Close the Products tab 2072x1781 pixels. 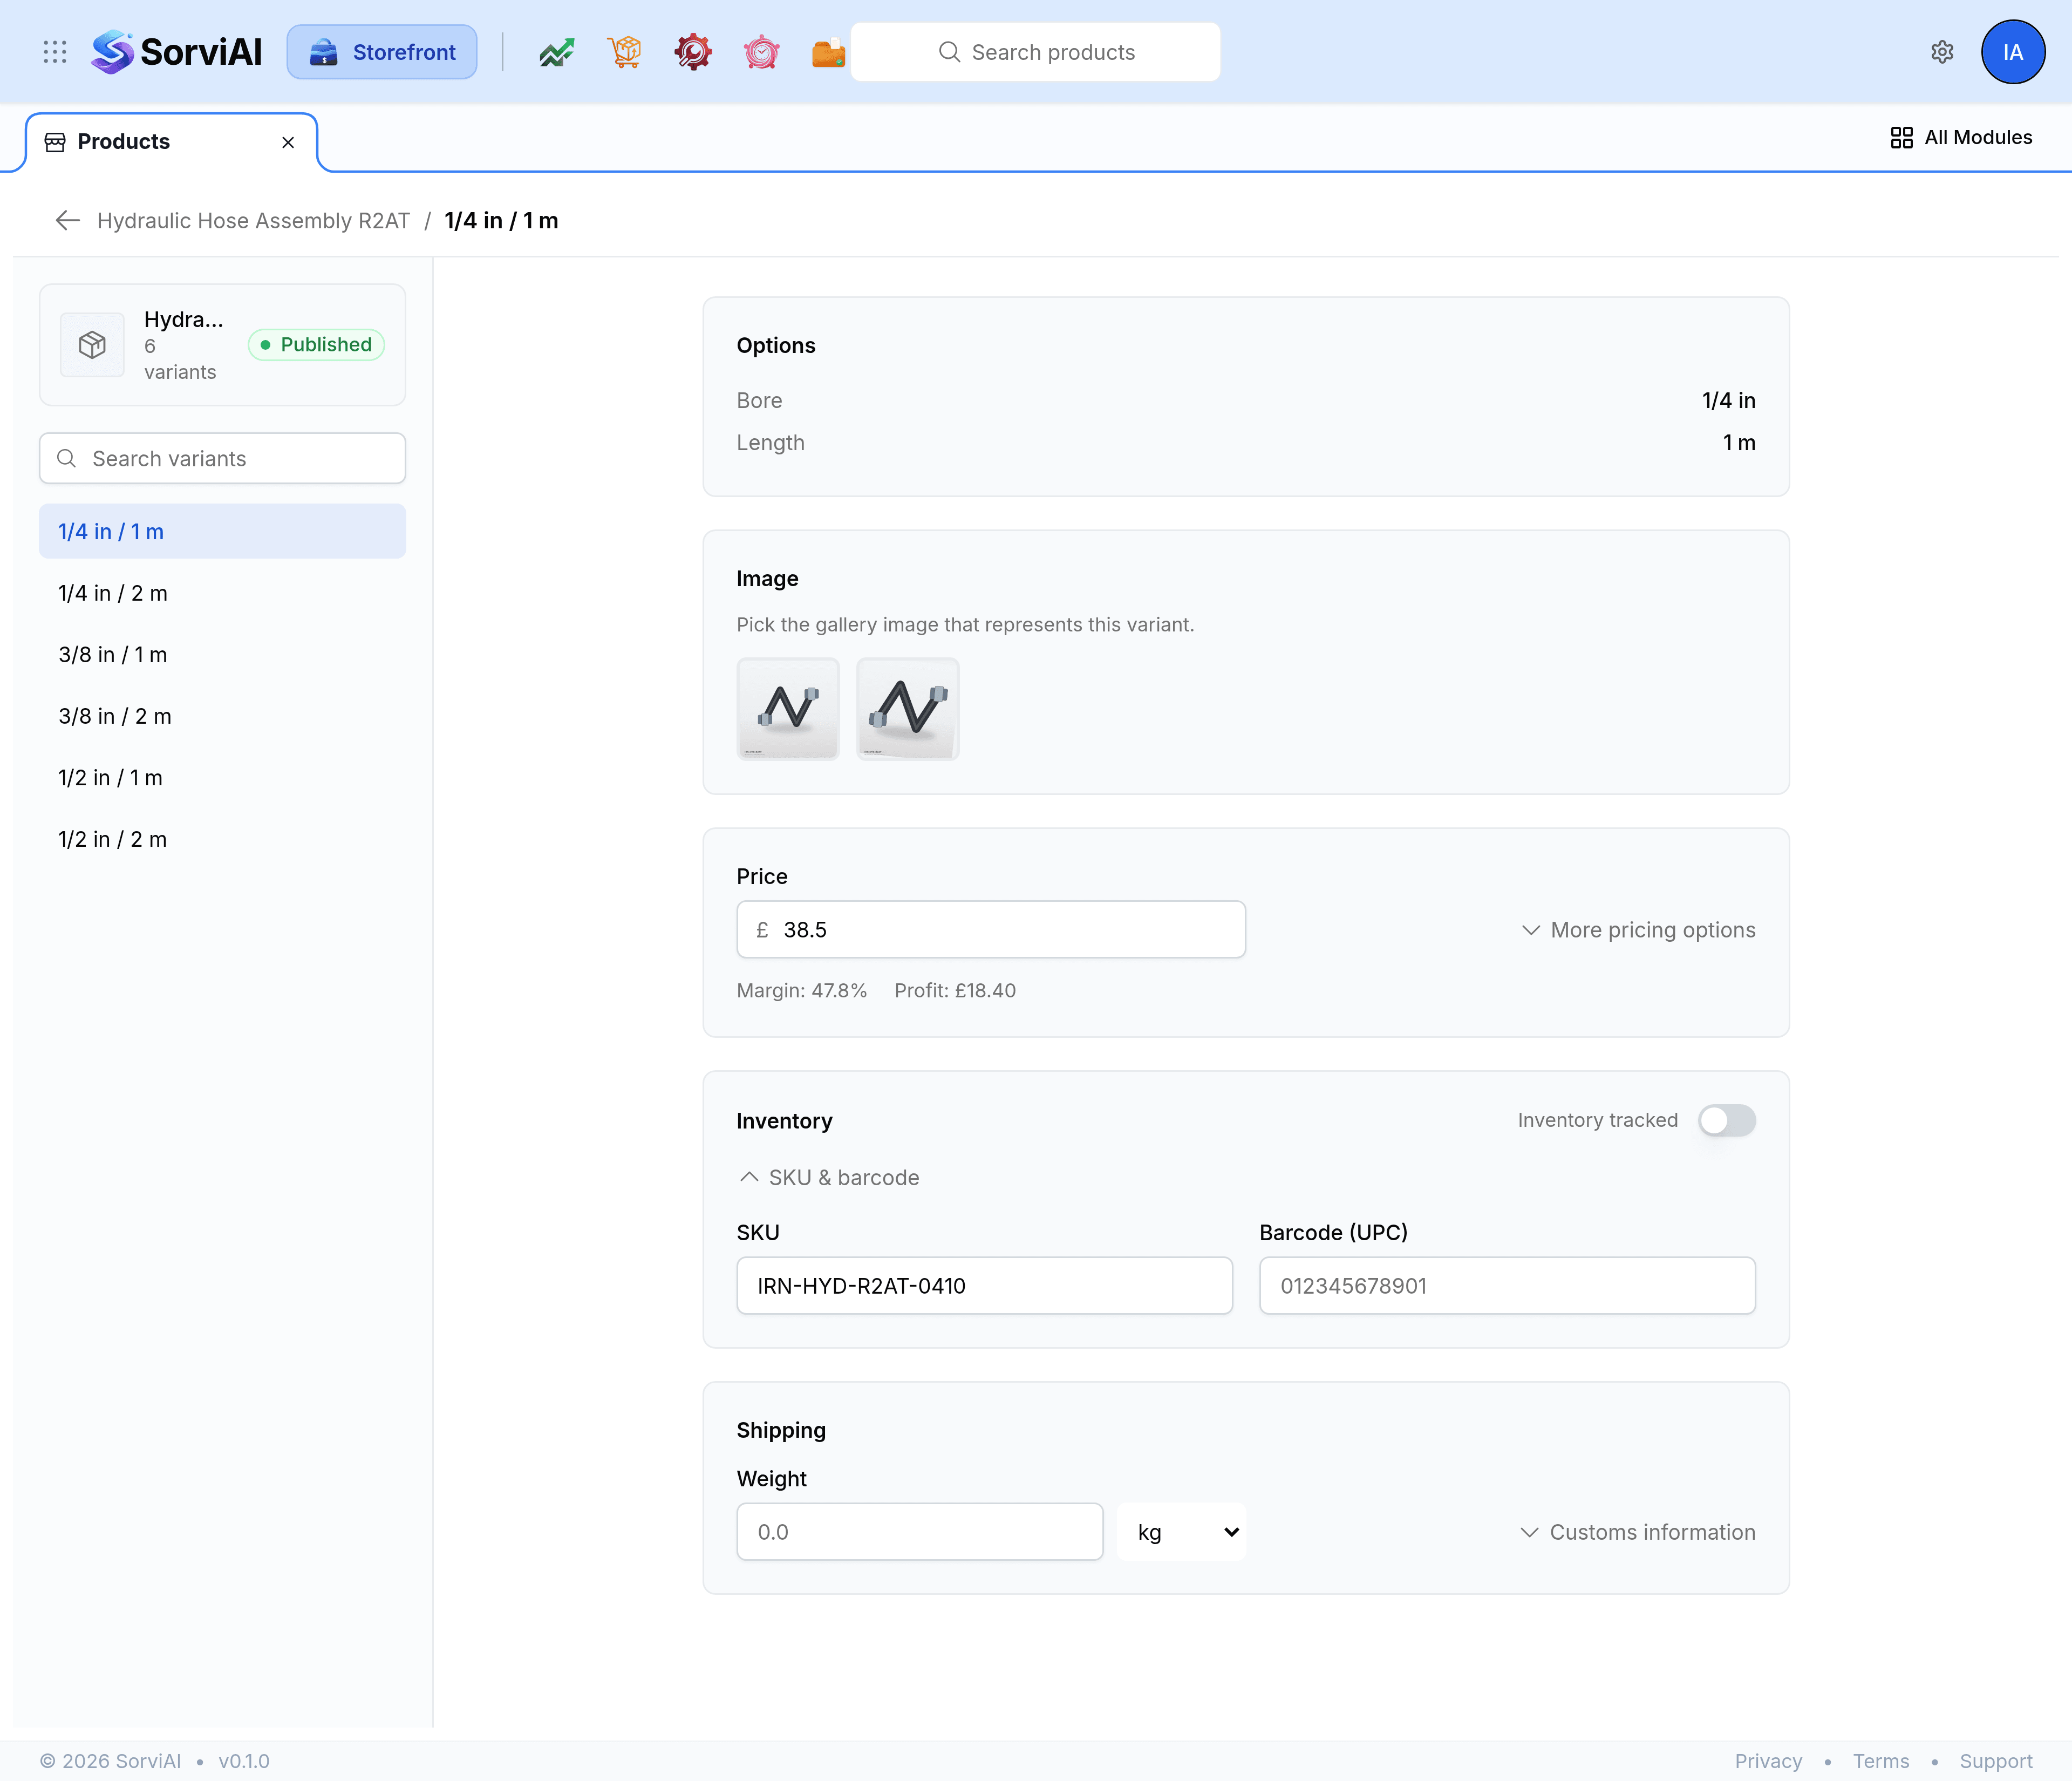point(288,142)
